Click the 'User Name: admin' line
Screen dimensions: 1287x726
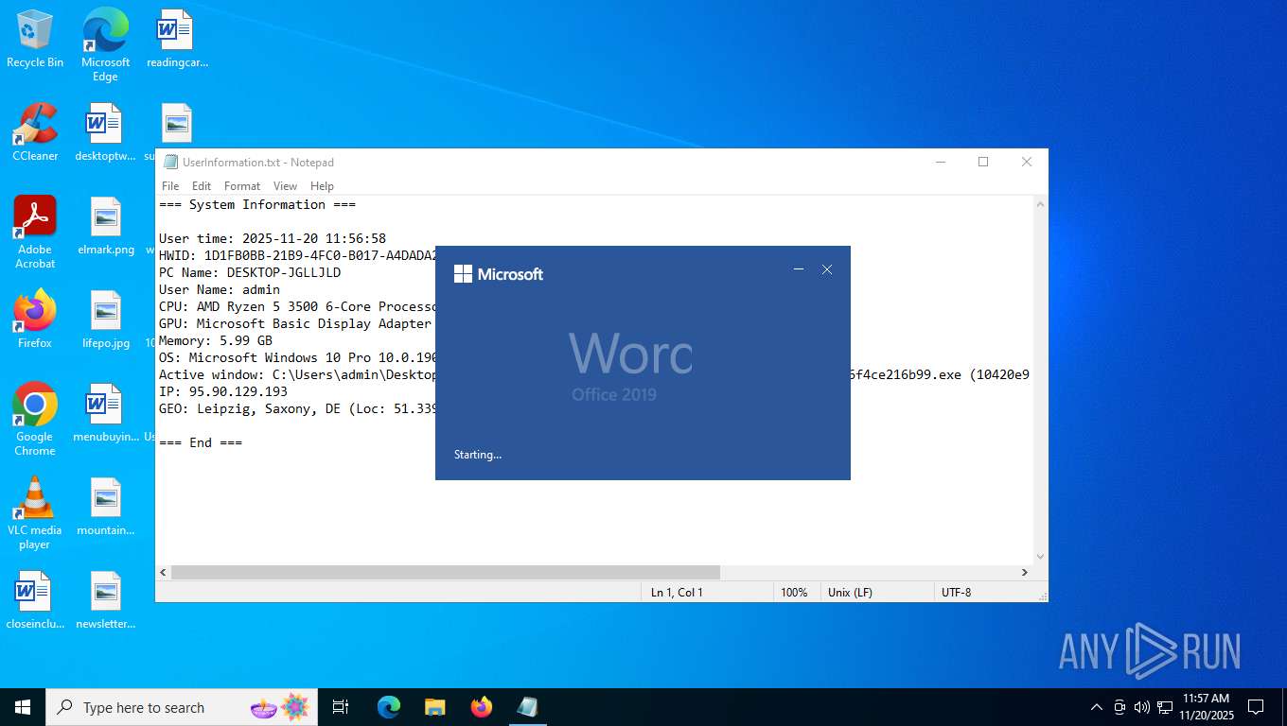[220, 289]
